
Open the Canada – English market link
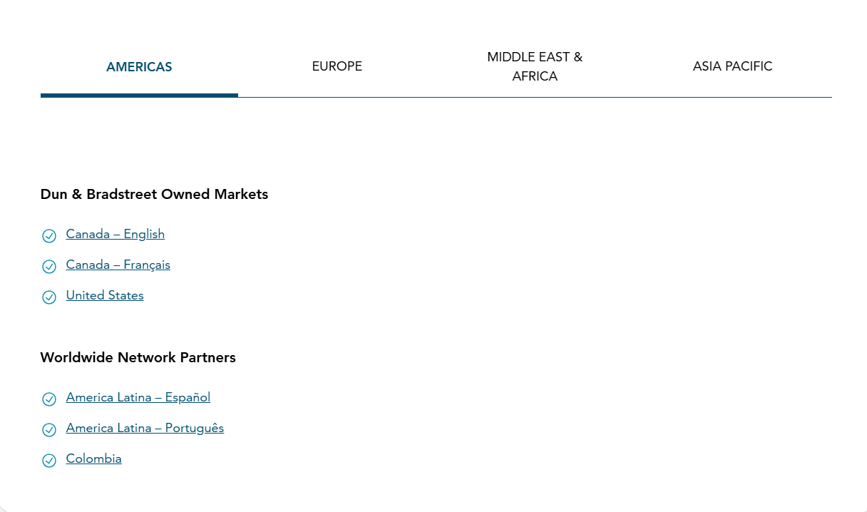click(115, 234)
